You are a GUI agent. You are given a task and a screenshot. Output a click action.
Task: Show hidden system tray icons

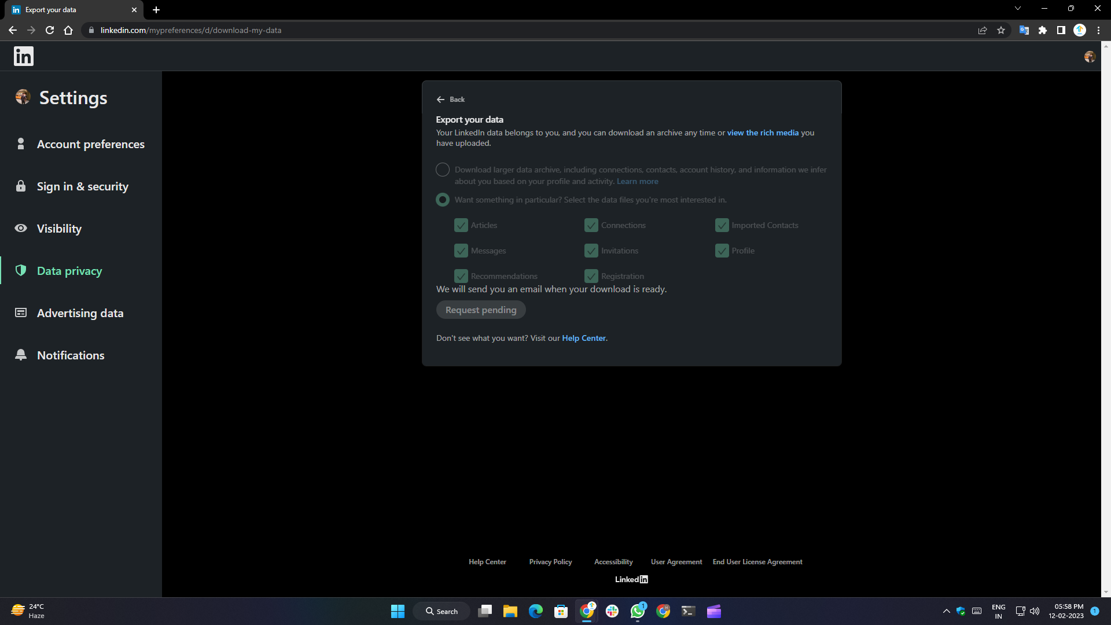click(x=947, y=611)
